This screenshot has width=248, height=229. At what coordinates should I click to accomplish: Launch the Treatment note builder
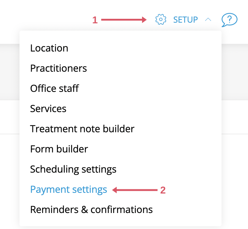click(82, 129)
